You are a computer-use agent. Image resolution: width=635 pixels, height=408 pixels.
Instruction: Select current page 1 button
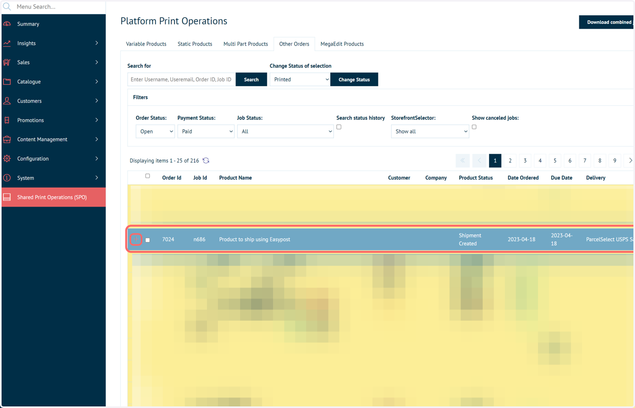pos(495,161)
